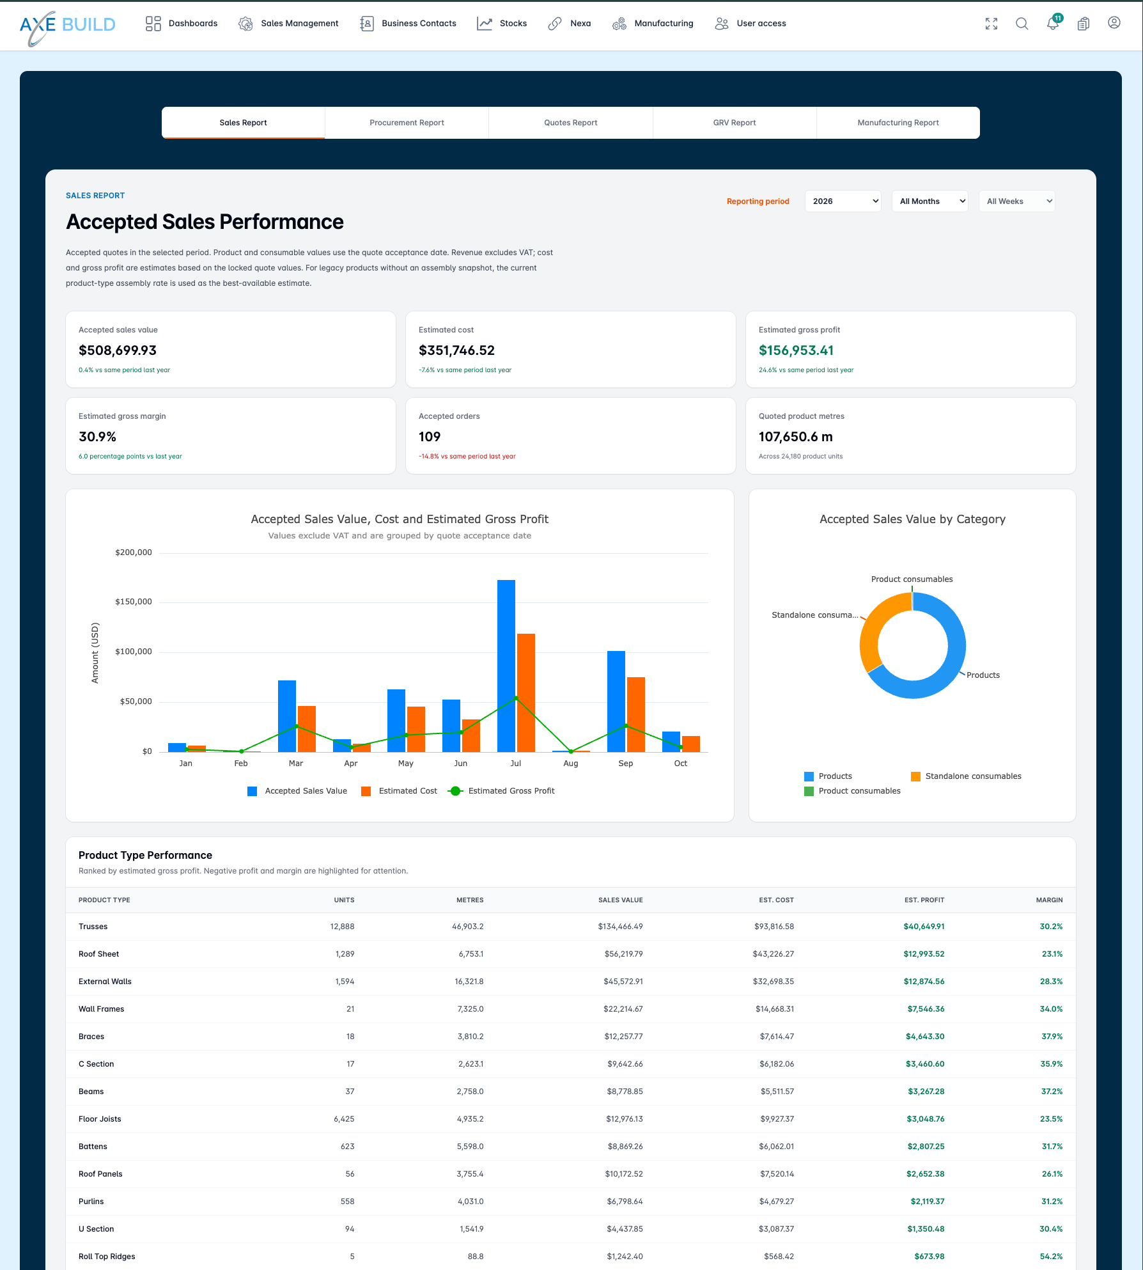Screen dimensions: 1143x1270
Task: Click the AXE BUILD logo
Action: coord(67,27)
